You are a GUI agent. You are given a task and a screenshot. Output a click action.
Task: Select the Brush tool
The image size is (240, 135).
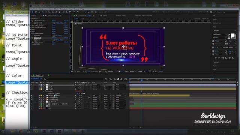click(63, 12)
